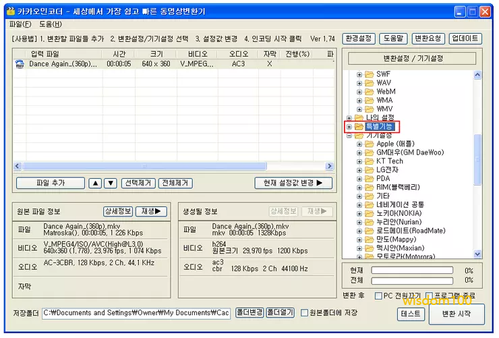This screenshot has height=338, width=499.
Task: Expand the WebM tree node
Action: tap(359, 92)
